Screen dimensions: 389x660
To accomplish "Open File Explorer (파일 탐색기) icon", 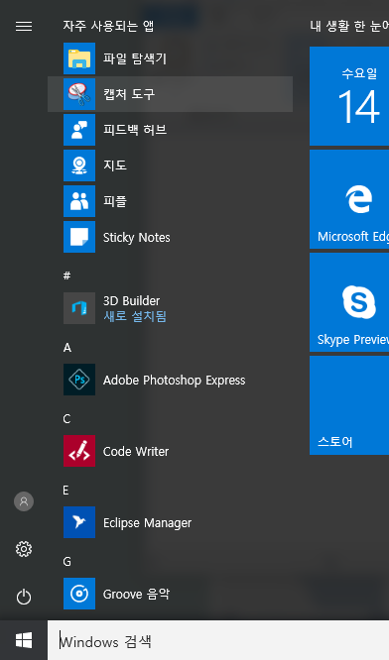I will [x=79, y=58].
